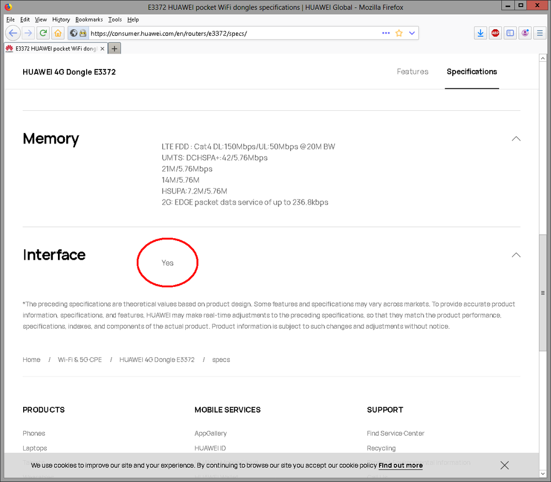
Task: Go back to the previous page
Action: [x=13, y=34]
